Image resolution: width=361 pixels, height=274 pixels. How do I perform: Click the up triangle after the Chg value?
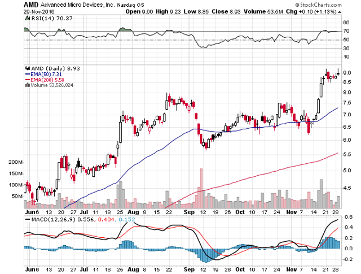click(x=340, y=12)
